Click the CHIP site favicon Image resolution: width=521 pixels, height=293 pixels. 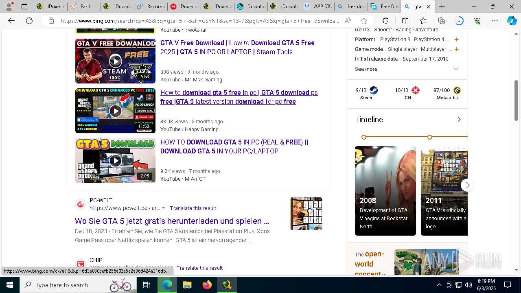[81, 264]
